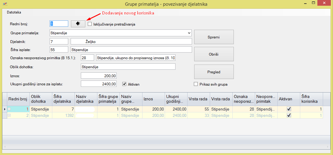Image resolution: width=333 pixels, height=155 pixels.
Task: Sort by Šifra korisnika column header
Action: (x=311, y=99)
